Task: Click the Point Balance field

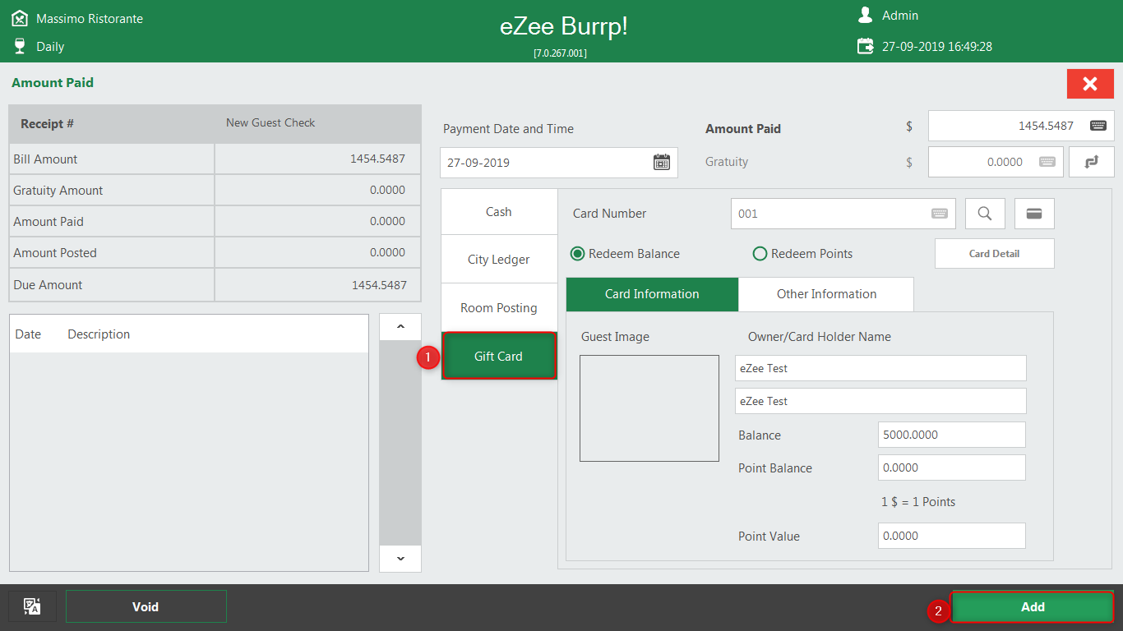Action: pos(952,467)
